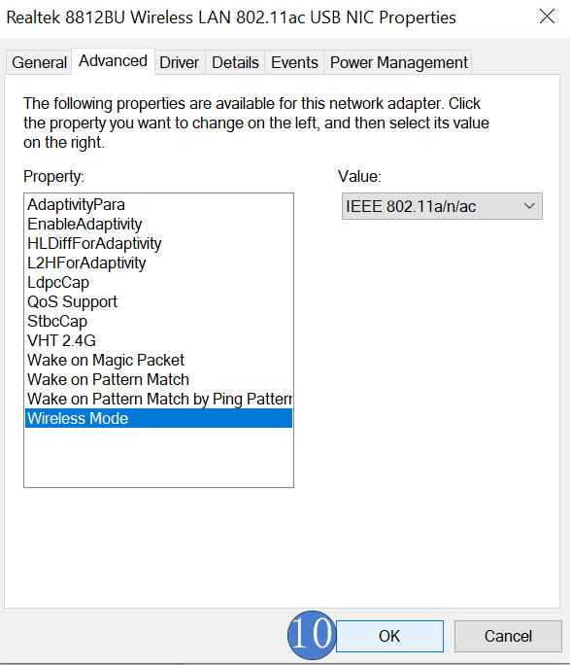This screenshot has width=570, height=665.
Task: Pick the L2HForAdaptivity list entry
Action: coord(158,262)
